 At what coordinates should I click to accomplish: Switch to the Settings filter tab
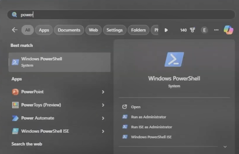(115, 30)
